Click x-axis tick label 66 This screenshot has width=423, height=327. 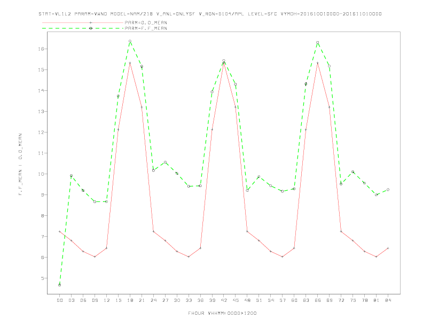click(318, 300)
